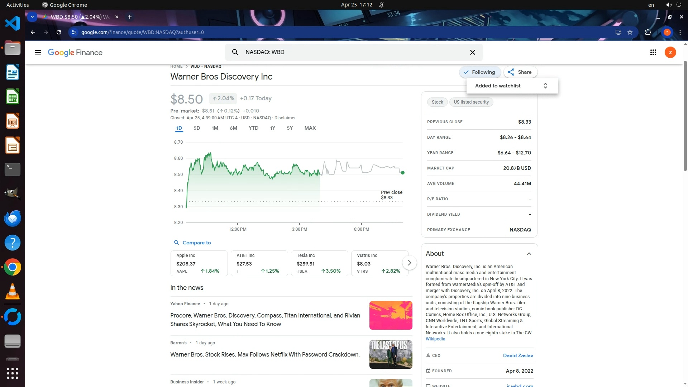Bookmark this page with star icon

click(630, 32)
